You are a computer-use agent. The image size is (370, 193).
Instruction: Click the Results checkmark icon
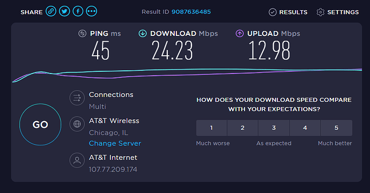(272, 12)
